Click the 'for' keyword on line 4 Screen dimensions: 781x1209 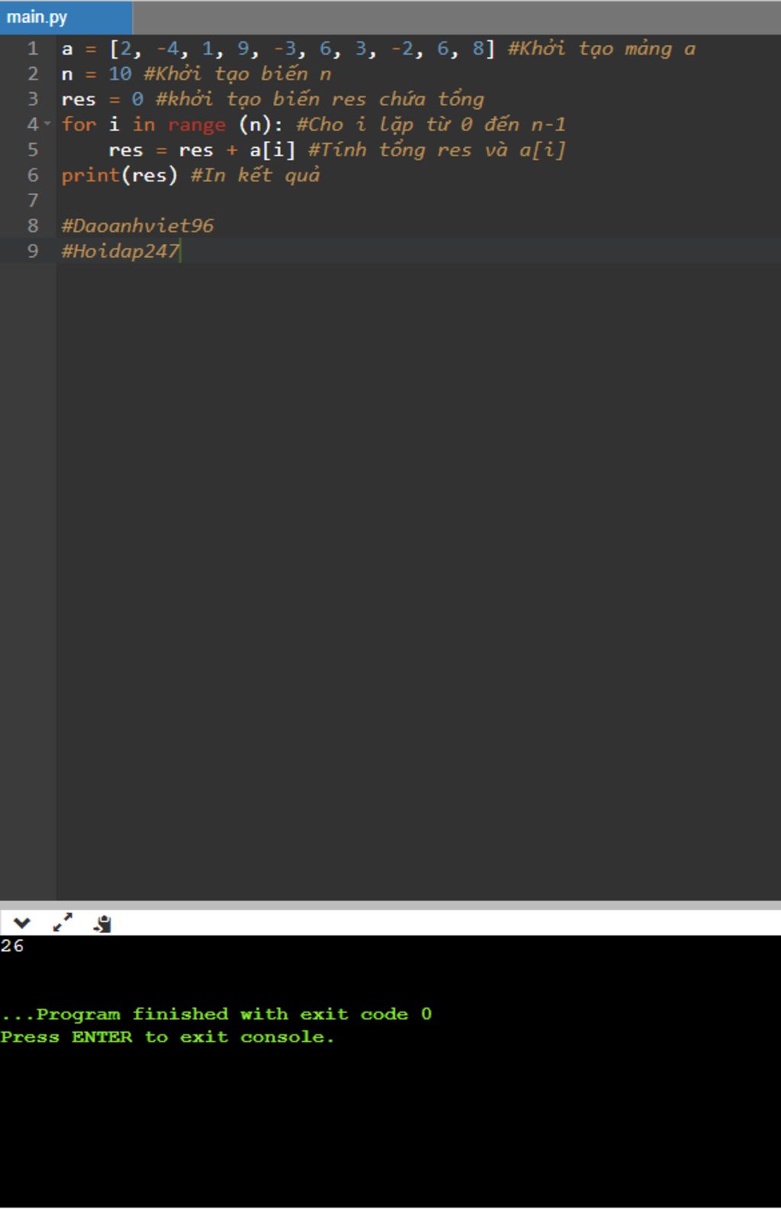click(79, 124)
